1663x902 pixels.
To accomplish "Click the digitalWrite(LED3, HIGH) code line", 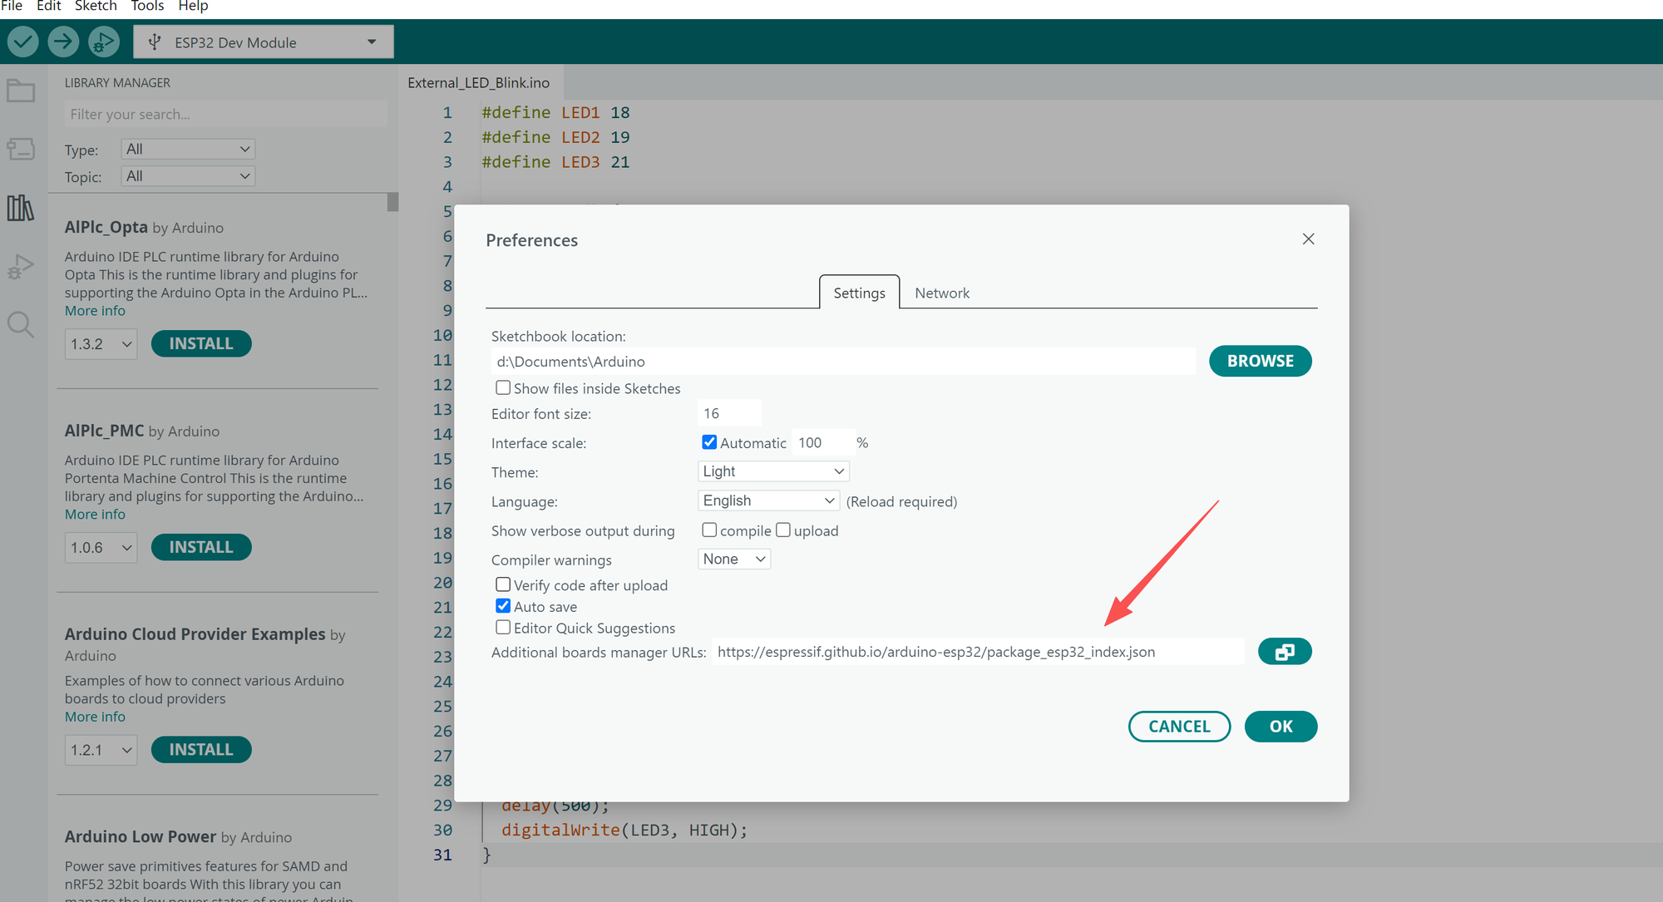I will [x=624, y=830].
